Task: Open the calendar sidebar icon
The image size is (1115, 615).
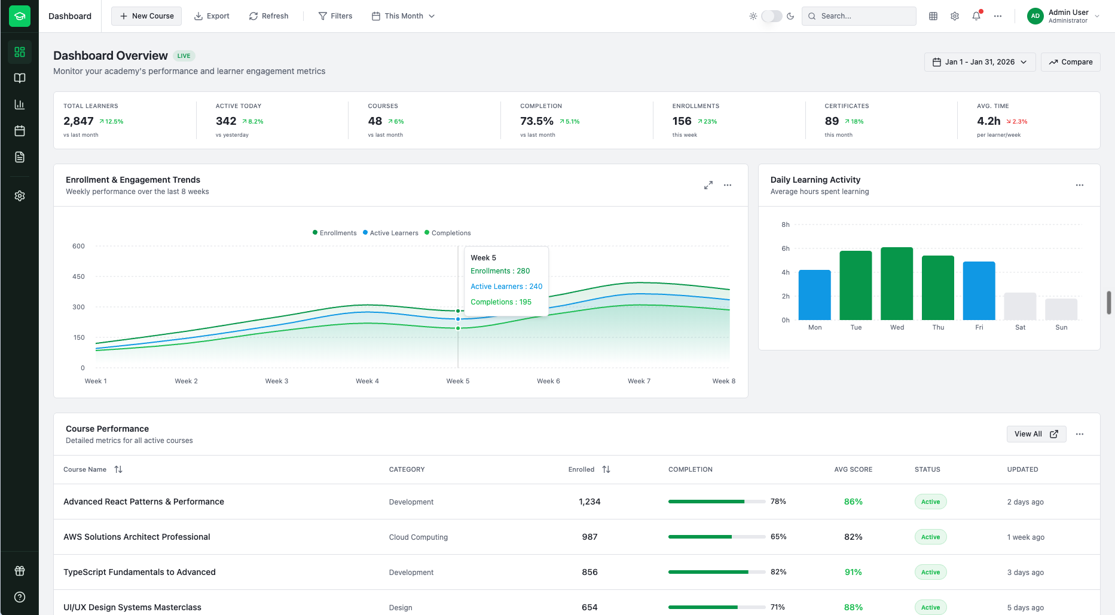Action: 20,131
